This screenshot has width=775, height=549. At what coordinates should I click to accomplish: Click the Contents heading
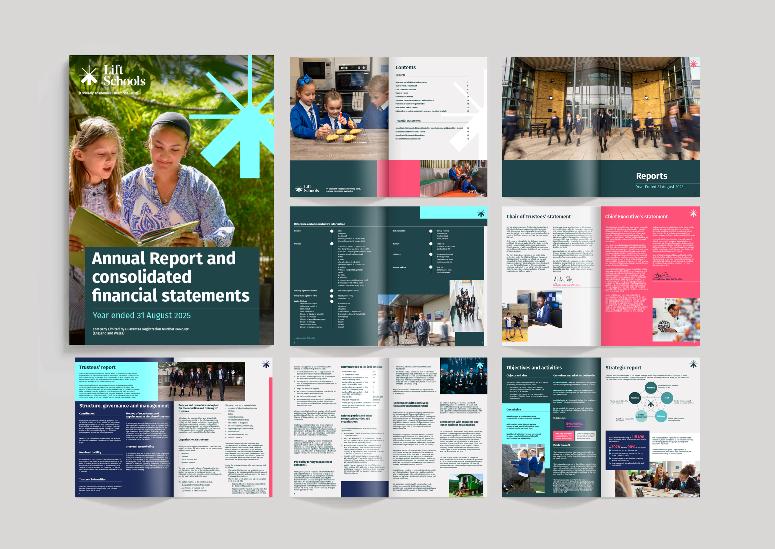pos(405,68)
